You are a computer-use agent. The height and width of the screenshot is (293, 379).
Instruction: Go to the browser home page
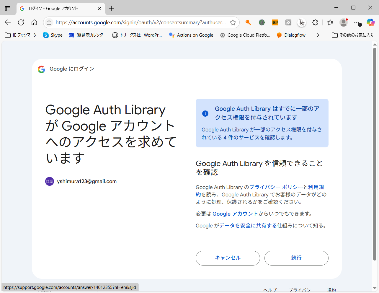[x=34, y=22]
